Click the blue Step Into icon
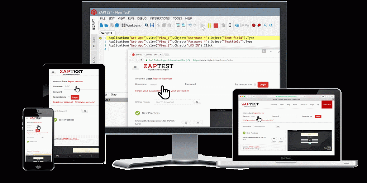This screenshot has width=367, height=183. (237, 25)
